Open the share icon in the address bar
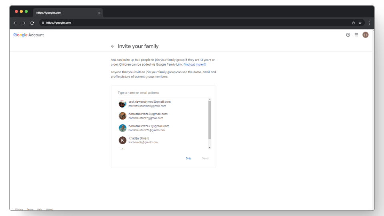This screenshot has width=384, height=216. [353, 23]
